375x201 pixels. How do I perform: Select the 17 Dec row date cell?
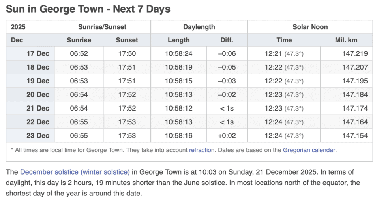pyautogui.click(x=38, y=54)
